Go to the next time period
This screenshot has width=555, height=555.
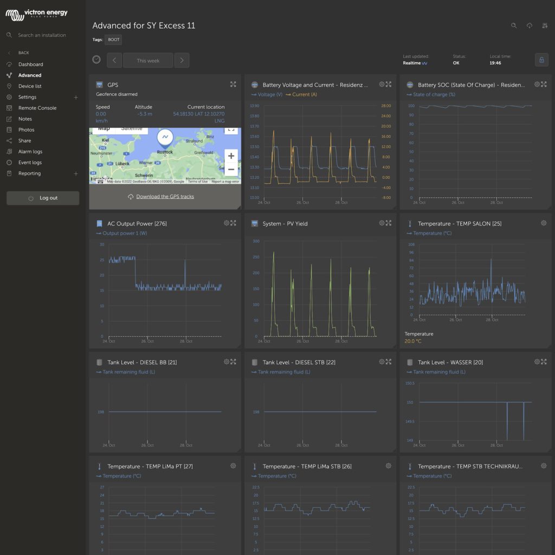(182, 60)
